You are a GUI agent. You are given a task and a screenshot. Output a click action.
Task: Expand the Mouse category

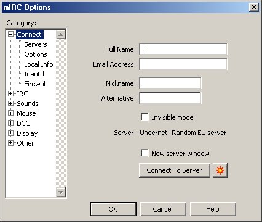pos(11,113)
